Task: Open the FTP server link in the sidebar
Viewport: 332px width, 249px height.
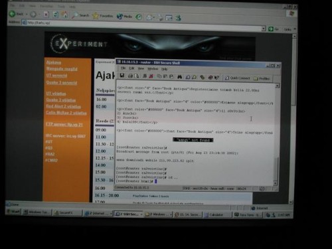Action: (64, 125)
